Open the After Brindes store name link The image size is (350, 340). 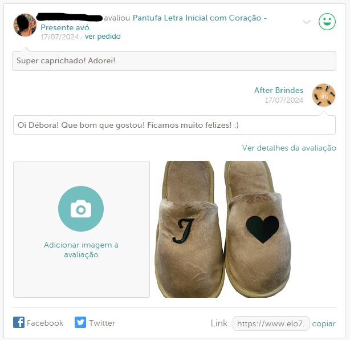(x=279, y=90)
